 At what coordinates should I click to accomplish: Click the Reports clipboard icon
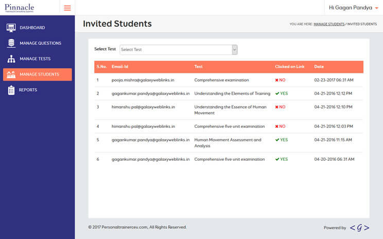pyautogui.click(x=11, y=90)
